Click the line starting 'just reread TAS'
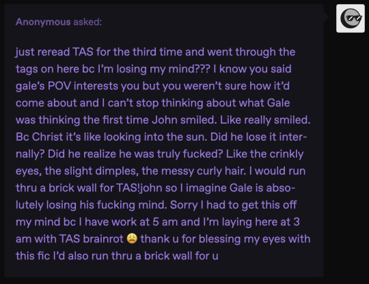 point(155,52)
